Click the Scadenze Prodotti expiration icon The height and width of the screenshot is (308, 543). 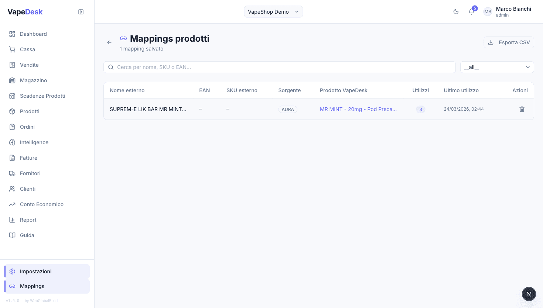(x=11, y=96)
